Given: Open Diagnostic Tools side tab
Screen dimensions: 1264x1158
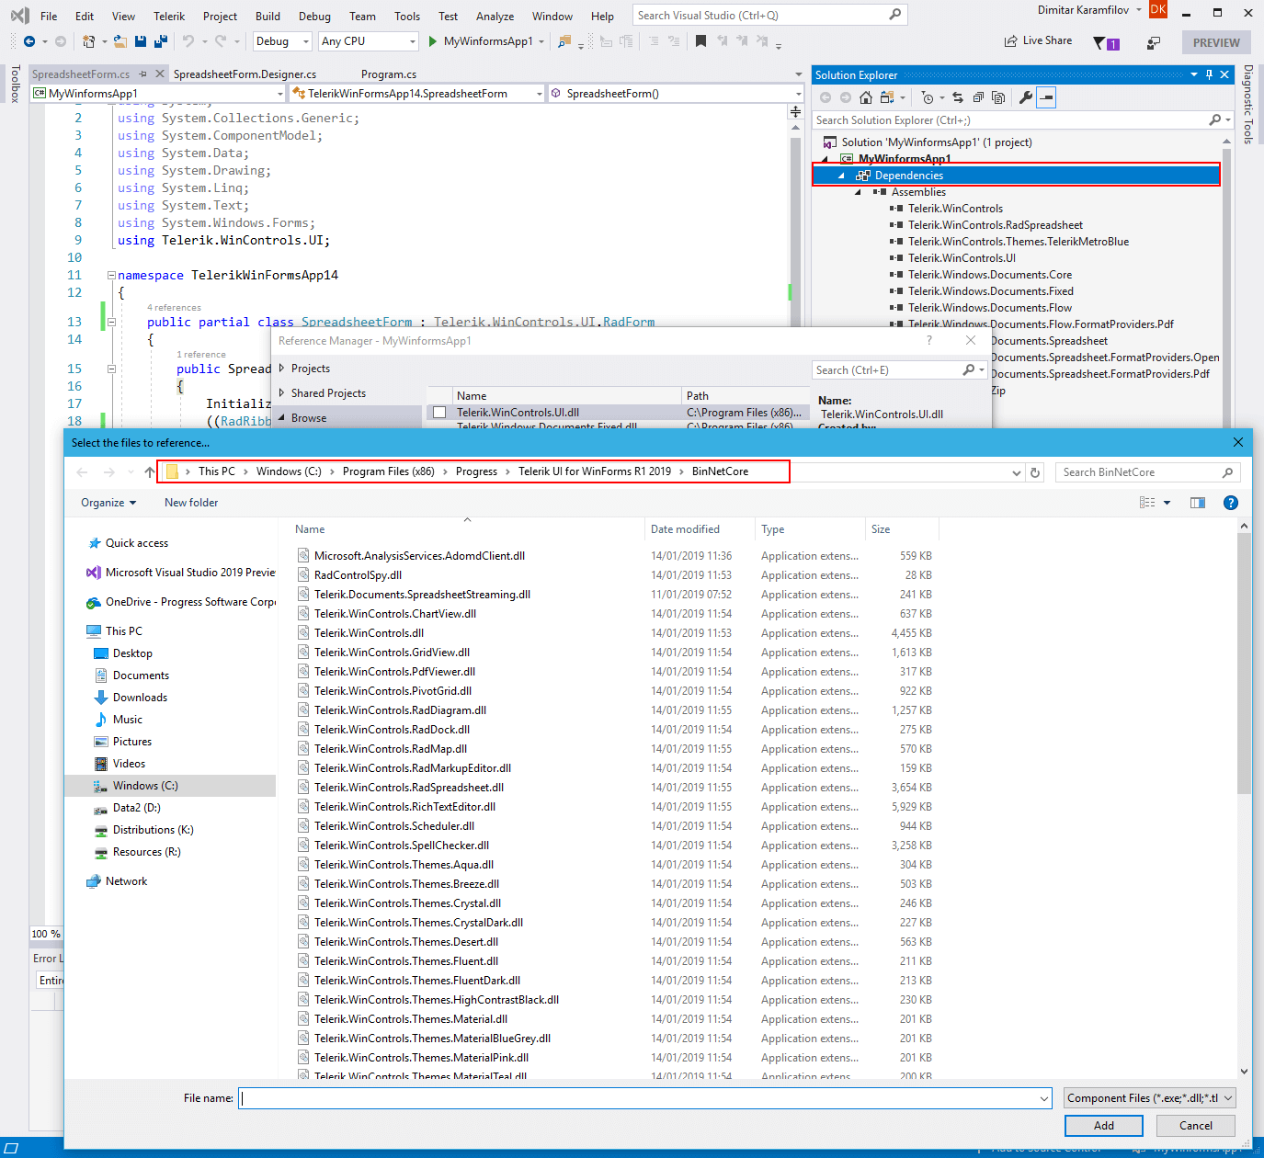Looking at the screenshot, I should point(1247,104).
